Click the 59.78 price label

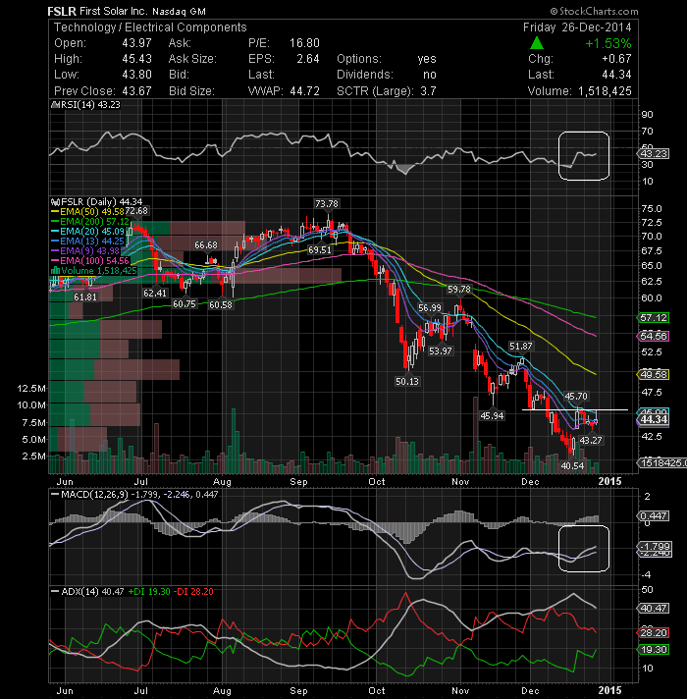(x=459, y=290)
